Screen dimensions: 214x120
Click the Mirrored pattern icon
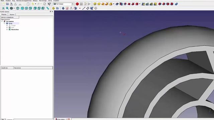pyautogui.click(x=143, y=4)
